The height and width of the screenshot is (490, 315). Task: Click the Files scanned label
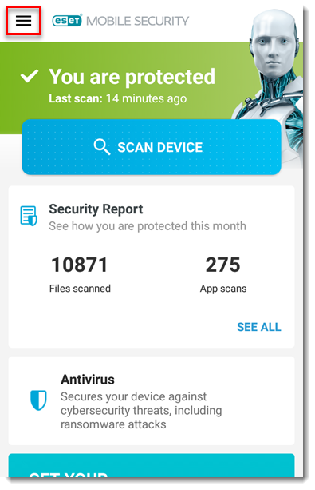pos(80,288)
